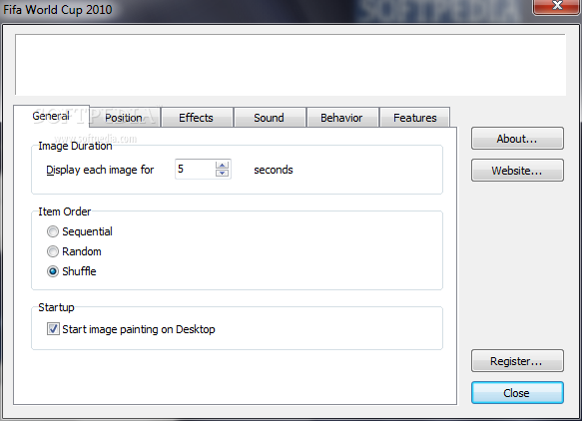
Task: Click into the image duration seconds field
Action: [x=195, y=170]
